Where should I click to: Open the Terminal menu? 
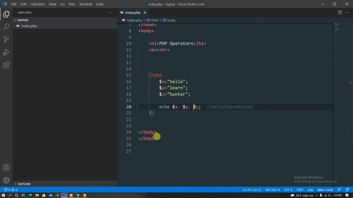tap(85, 4)
